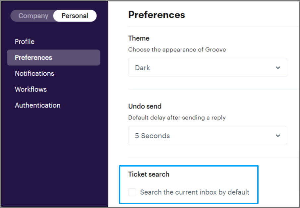Expand the Theme dropdown chevron arrow
Image resolution: width=300 pixels, height=208 pixels.
[x=278, y=68]
